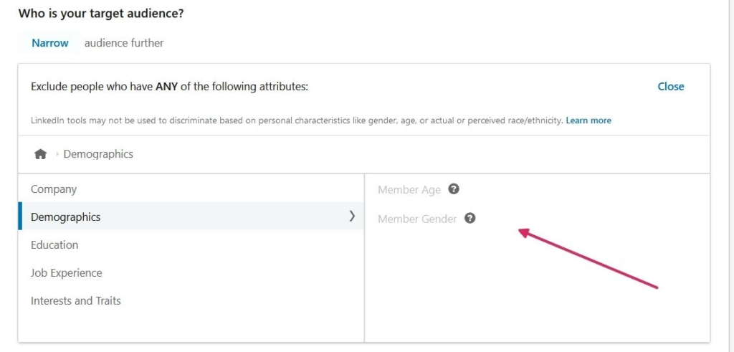Click the help icon beside Member Gender

pos(470,218)
